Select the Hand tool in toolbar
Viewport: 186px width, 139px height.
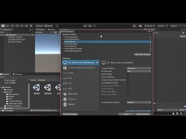(x=3, y=26)
